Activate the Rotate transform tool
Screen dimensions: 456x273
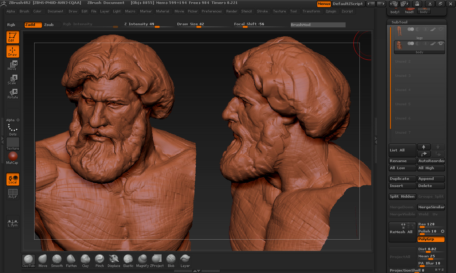click(13, 94)
